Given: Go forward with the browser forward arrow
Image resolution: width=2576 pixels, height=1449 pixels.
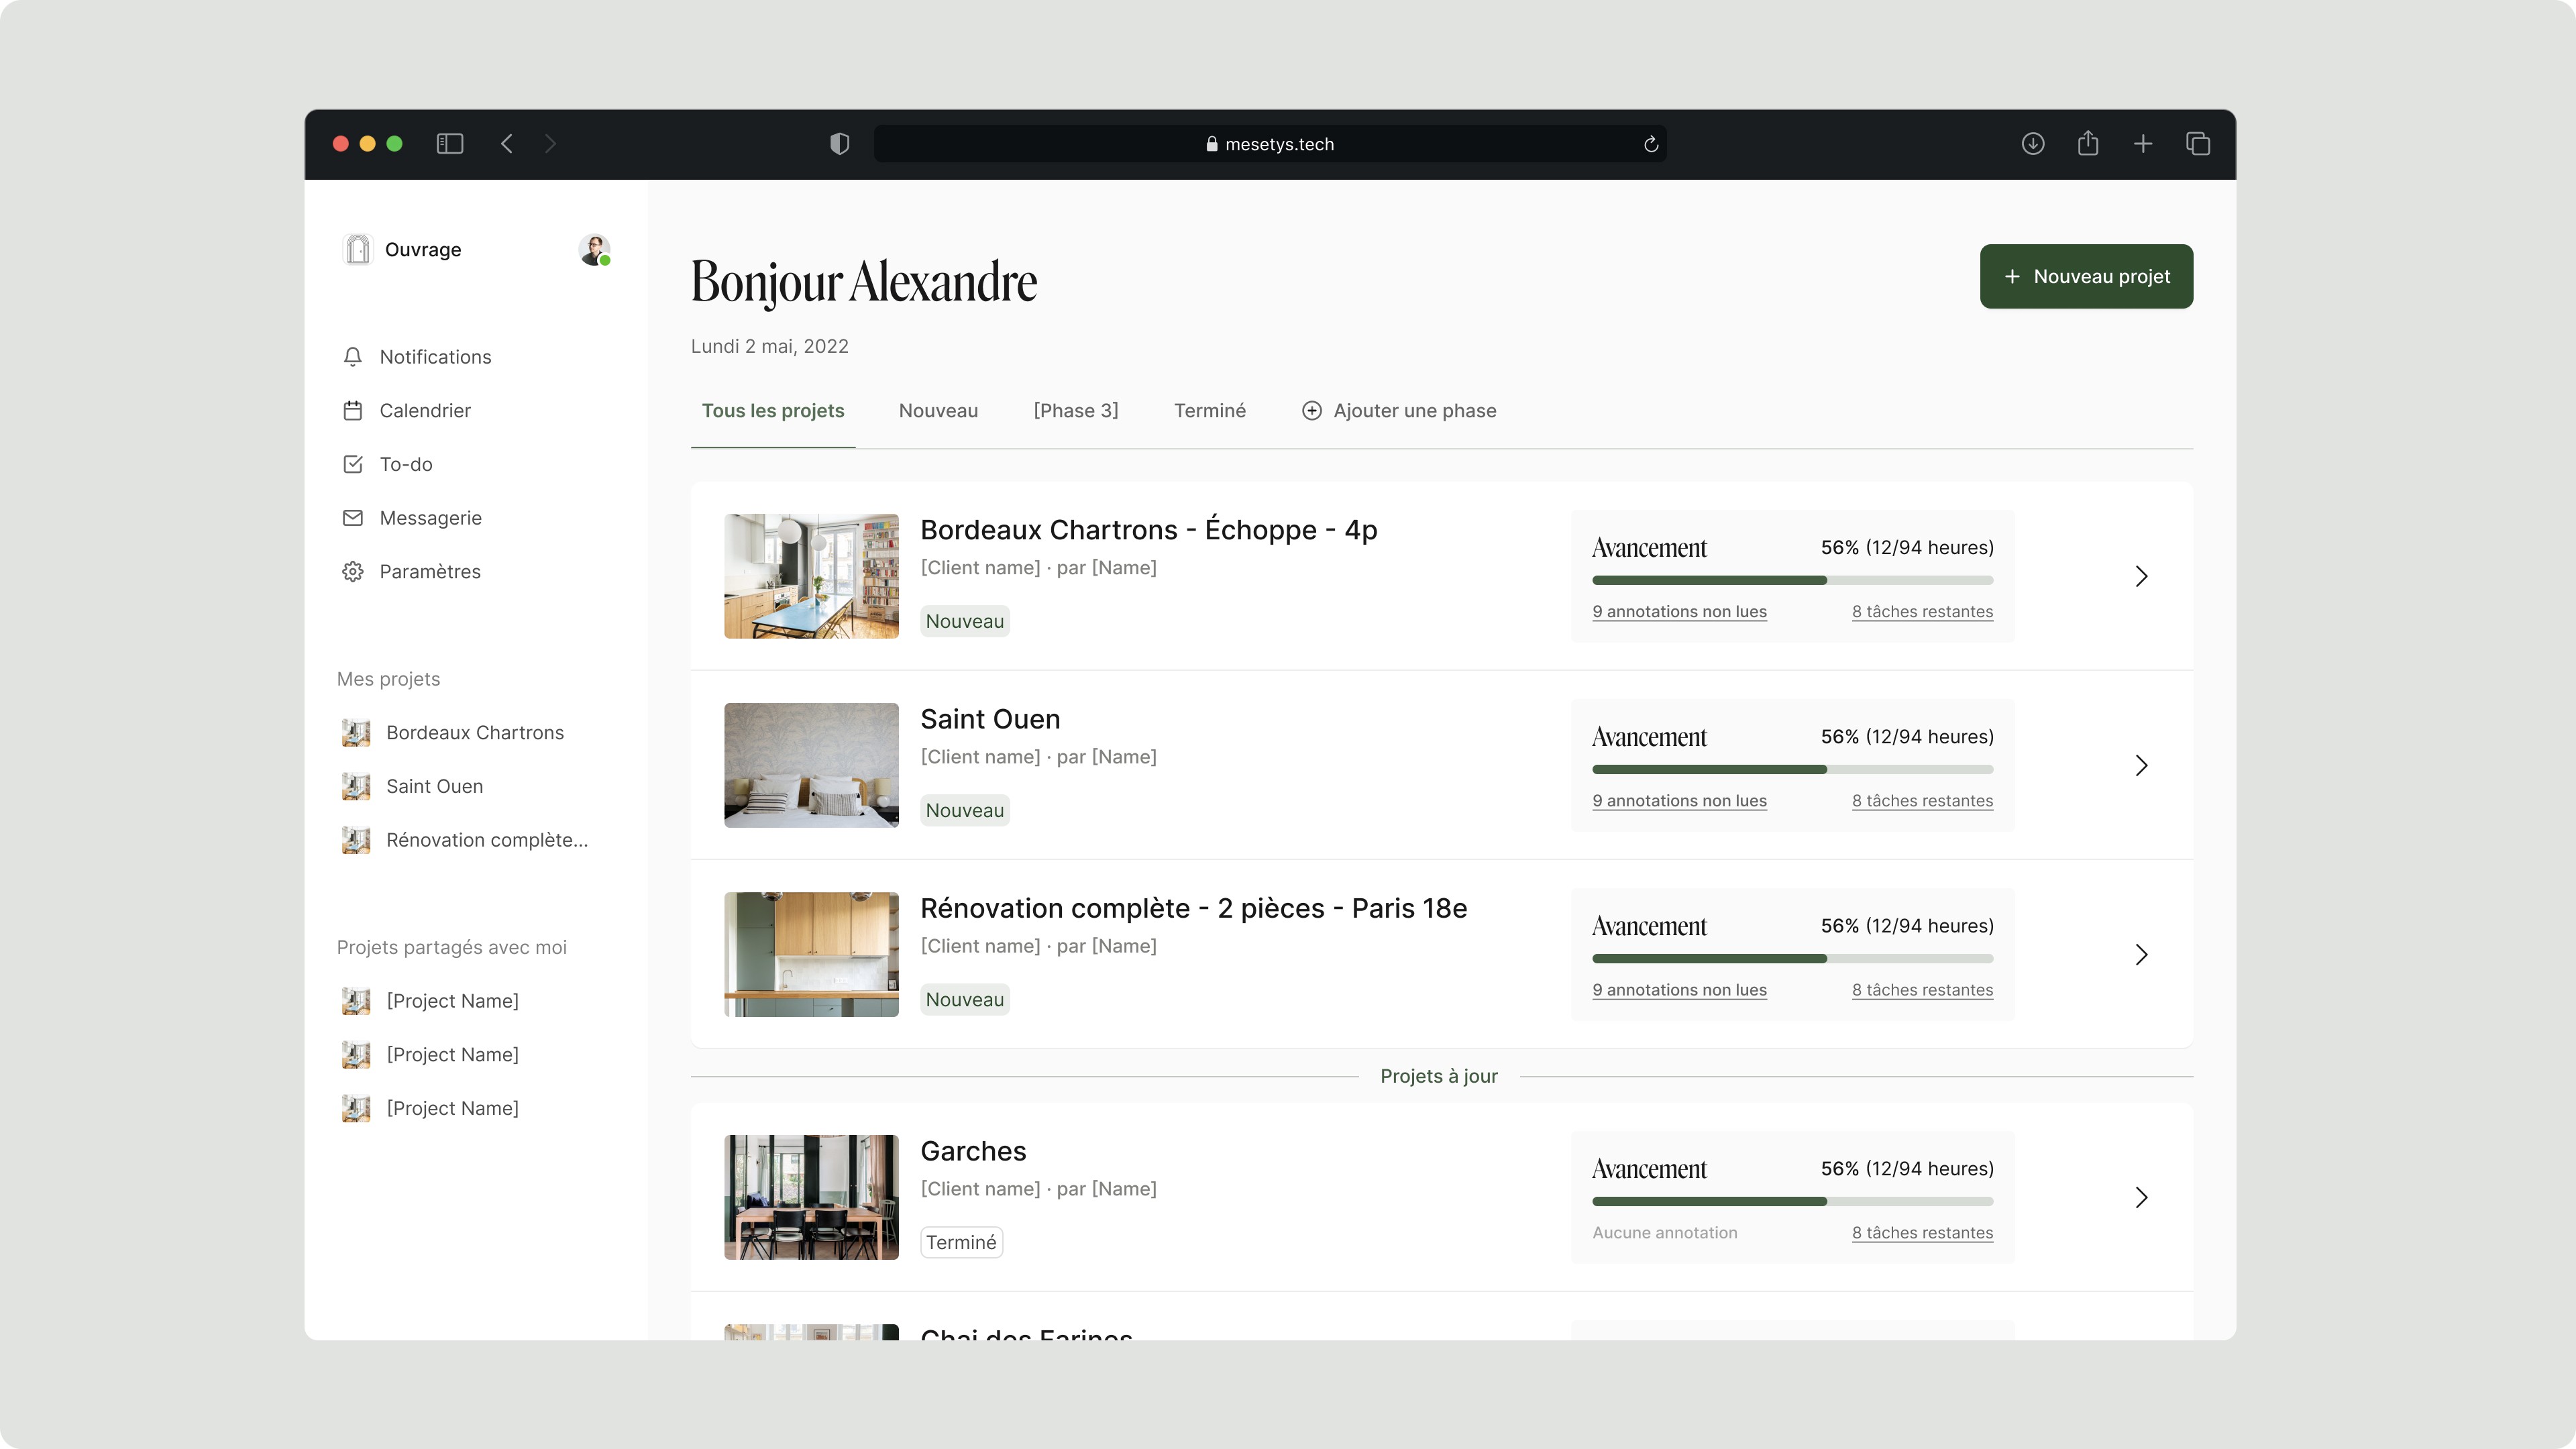Looking at the screenshot, I should [550, 144].
